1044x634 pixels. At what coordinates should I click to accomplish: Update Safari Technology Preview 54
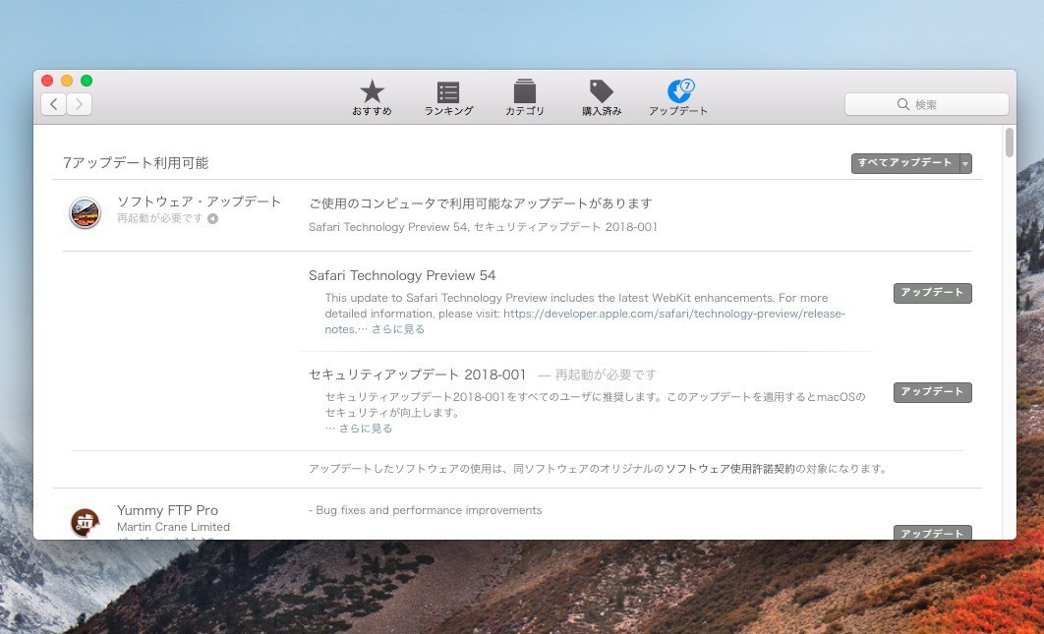click(932, 293)
